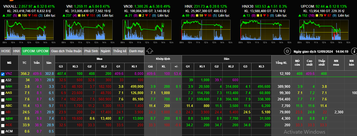Click the up arrow collapse icon
This screenshot has width=357, height=136.
tap(150, 51)
